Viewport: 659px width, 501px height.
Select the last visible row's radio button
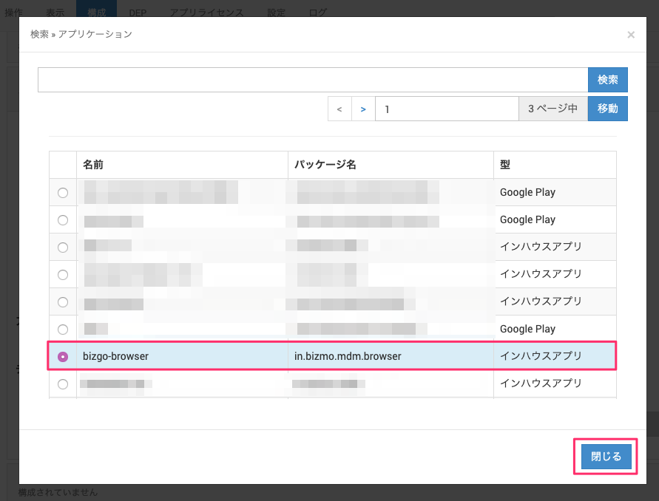[x=63, y=384]
